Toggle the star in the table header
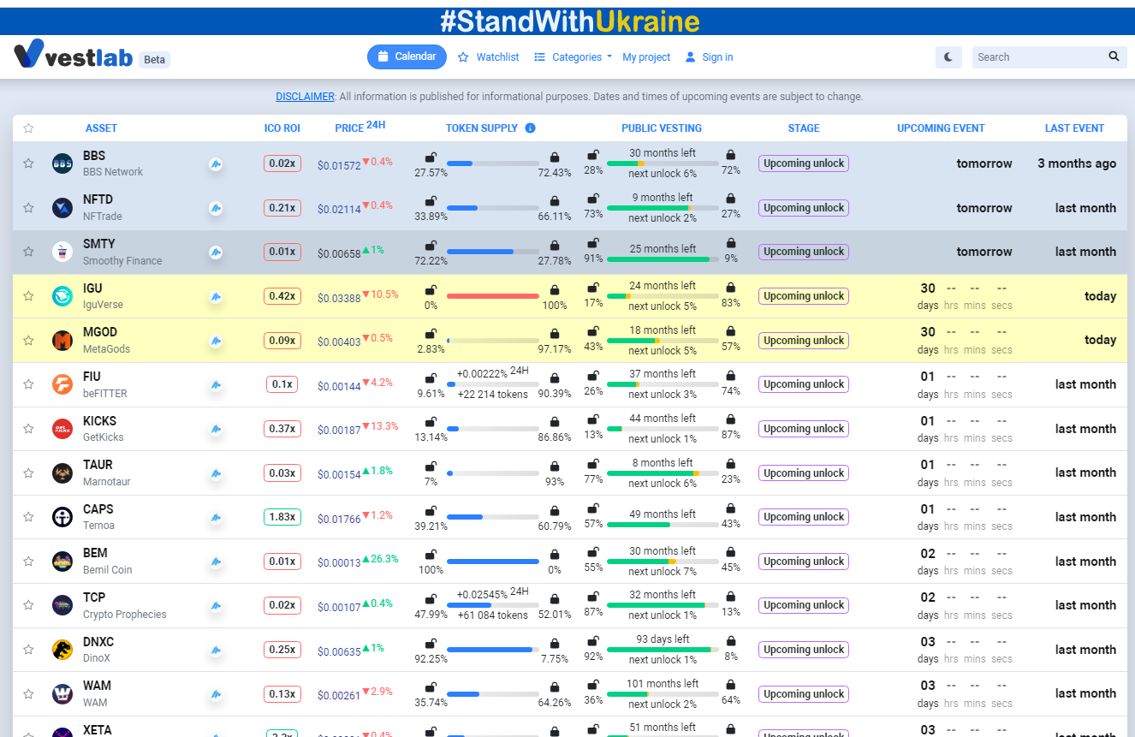This screenshot has width=1135, height=737. click(28, 128)
